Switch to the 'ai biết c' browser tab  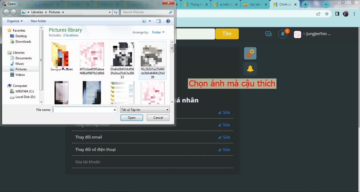click(x=225, y=4)
